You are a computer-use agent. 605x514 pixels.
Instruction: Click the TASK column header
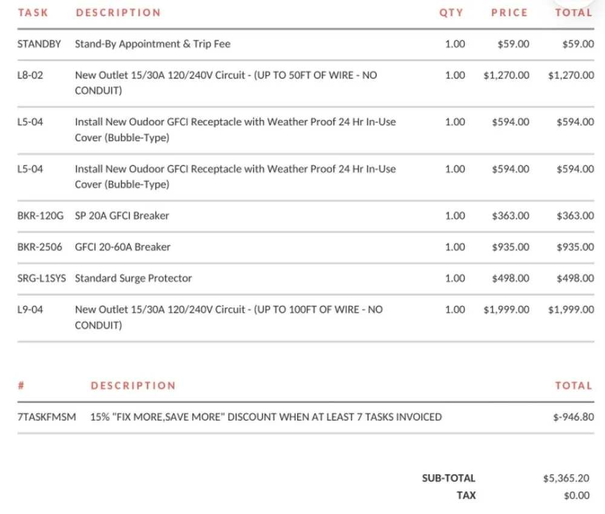coord(33,13)
